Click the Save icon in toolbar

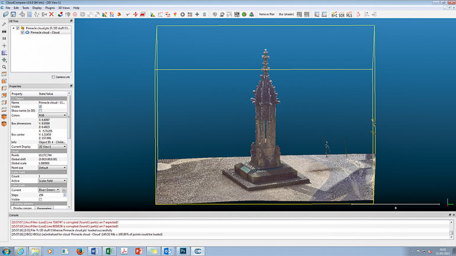(x=13, y=14)
